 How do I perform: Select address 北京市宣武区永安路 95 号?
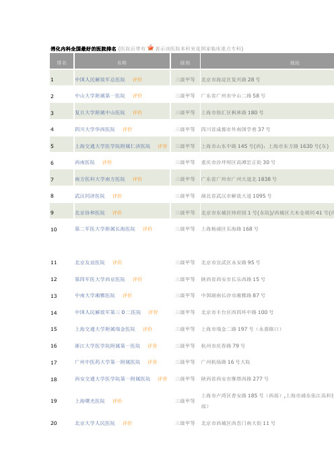tap(230, 262)
